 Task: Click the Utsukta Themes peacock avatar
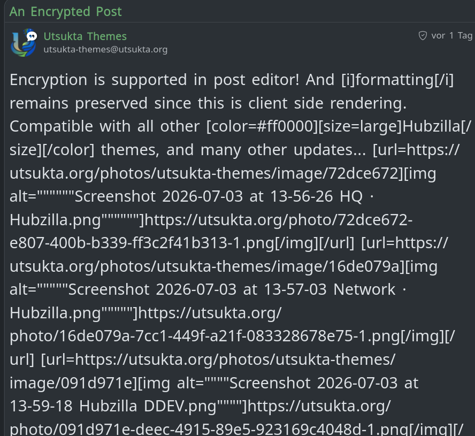(x=24, y=43)
